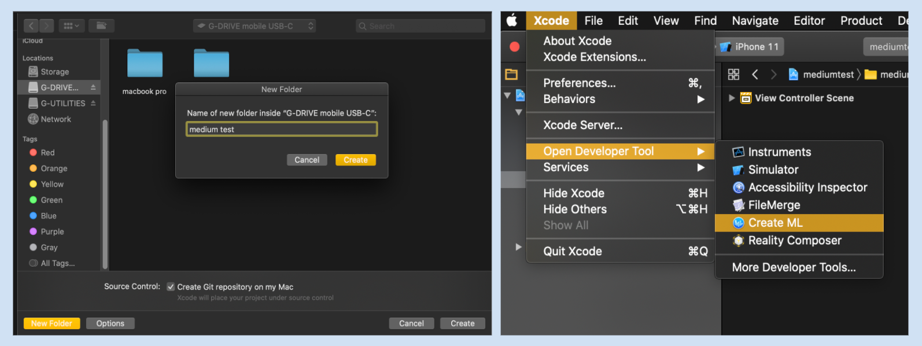This screenshot has width=922, height=346.
Task: Open Xcode related items grid icon
Action: (x=733, y=74)
